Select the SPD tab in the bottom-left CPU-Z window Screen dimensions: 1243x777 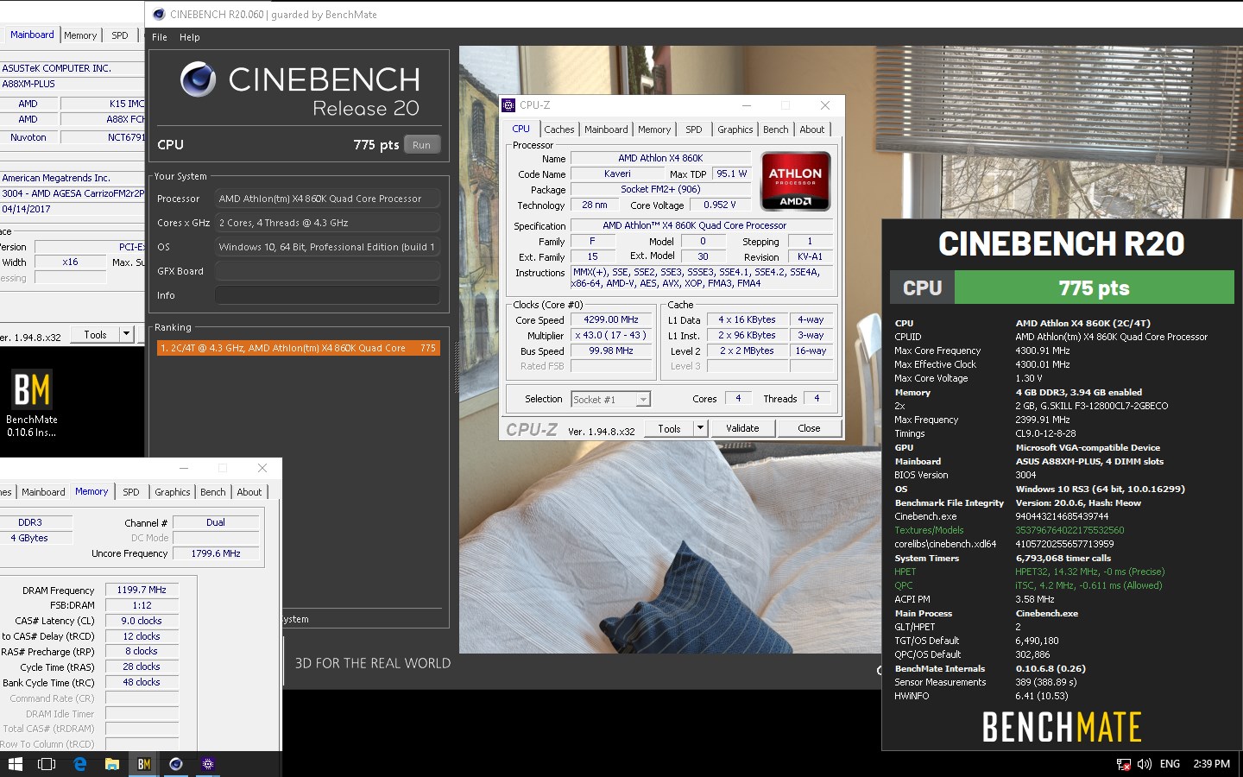click(131, 492)
